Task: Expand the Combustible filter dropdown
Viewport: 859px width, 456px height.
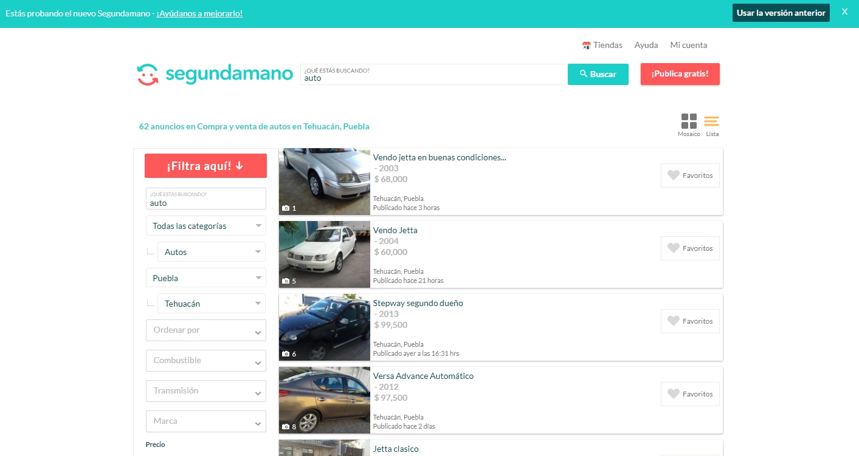Action: pyautogui.click(x=206, y=361)
